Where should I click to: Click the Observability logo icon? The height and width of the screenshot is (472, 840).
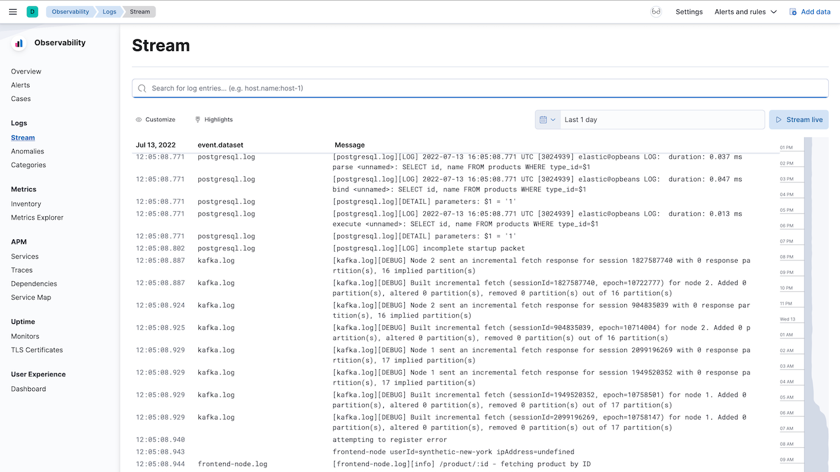click(x=19, y=43)
